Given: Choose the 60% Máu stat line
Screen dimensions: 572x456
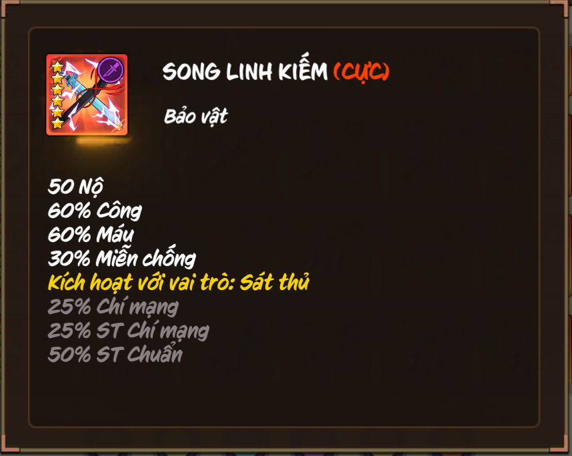Looking at the screenshot, I should (x=91, y=235).
